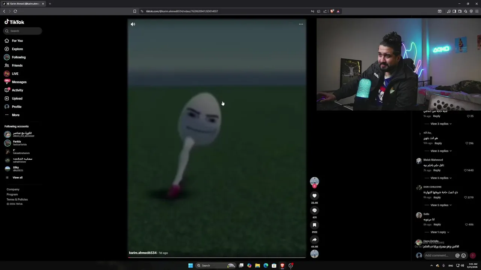Open a new browser tab
The image size is (481, 270).
tap(50, 4)
